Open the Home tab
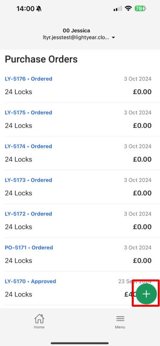Viewport: 160px width, 346px height. 39,322
